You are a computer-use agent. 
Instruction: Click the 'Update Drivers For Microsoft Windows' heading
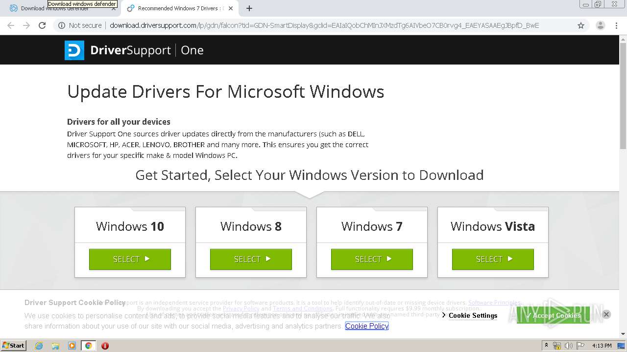tap(226, 92)
